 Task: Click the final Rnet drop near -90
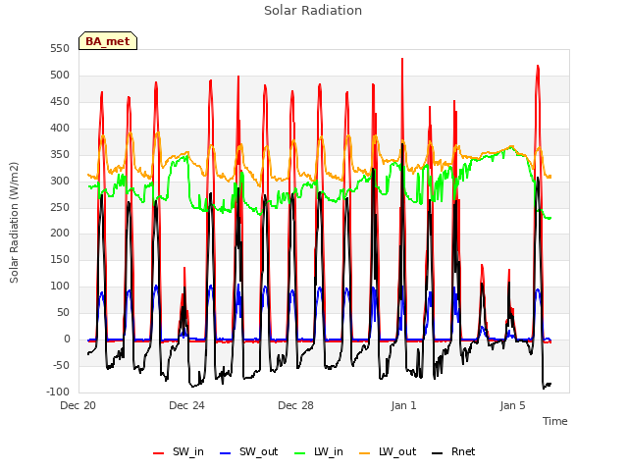click(x=544, y=388)
